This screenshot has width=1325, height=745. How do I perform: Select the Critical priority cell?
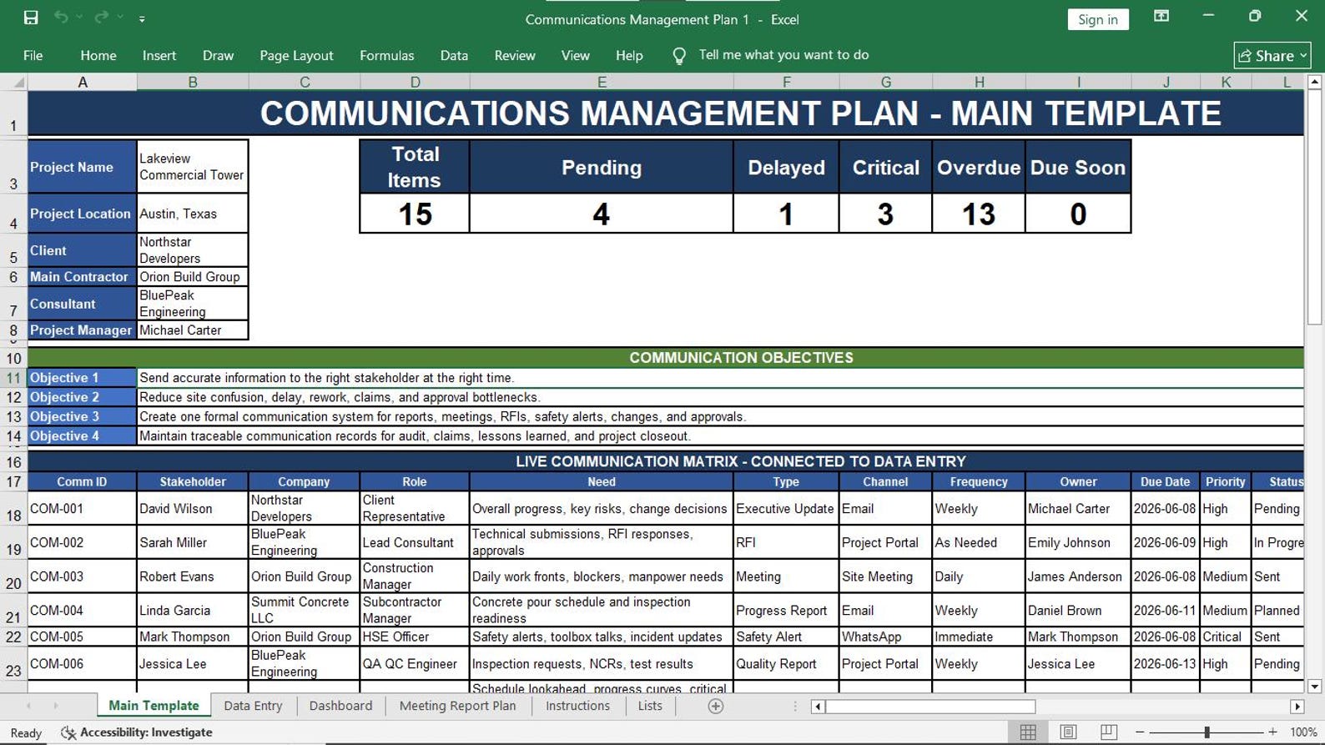[x=1225, y=637]
